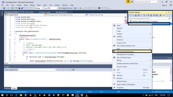Choose Set as StartUp Project
This screenshot has height=97, width=173.
(x=132, y=58)
